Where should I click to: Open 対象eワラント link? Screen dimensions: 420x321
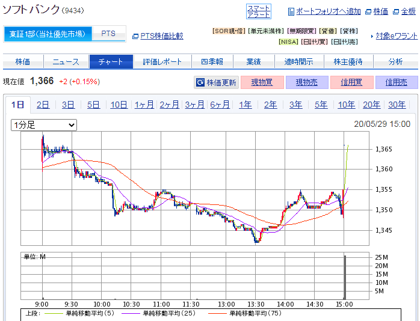click(x=397, y=36)
